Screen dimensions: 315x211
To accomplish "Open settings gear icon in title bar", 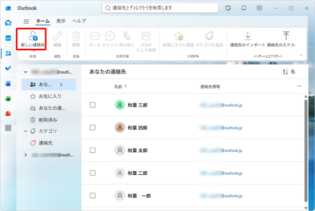I will (x=259, y=8).
